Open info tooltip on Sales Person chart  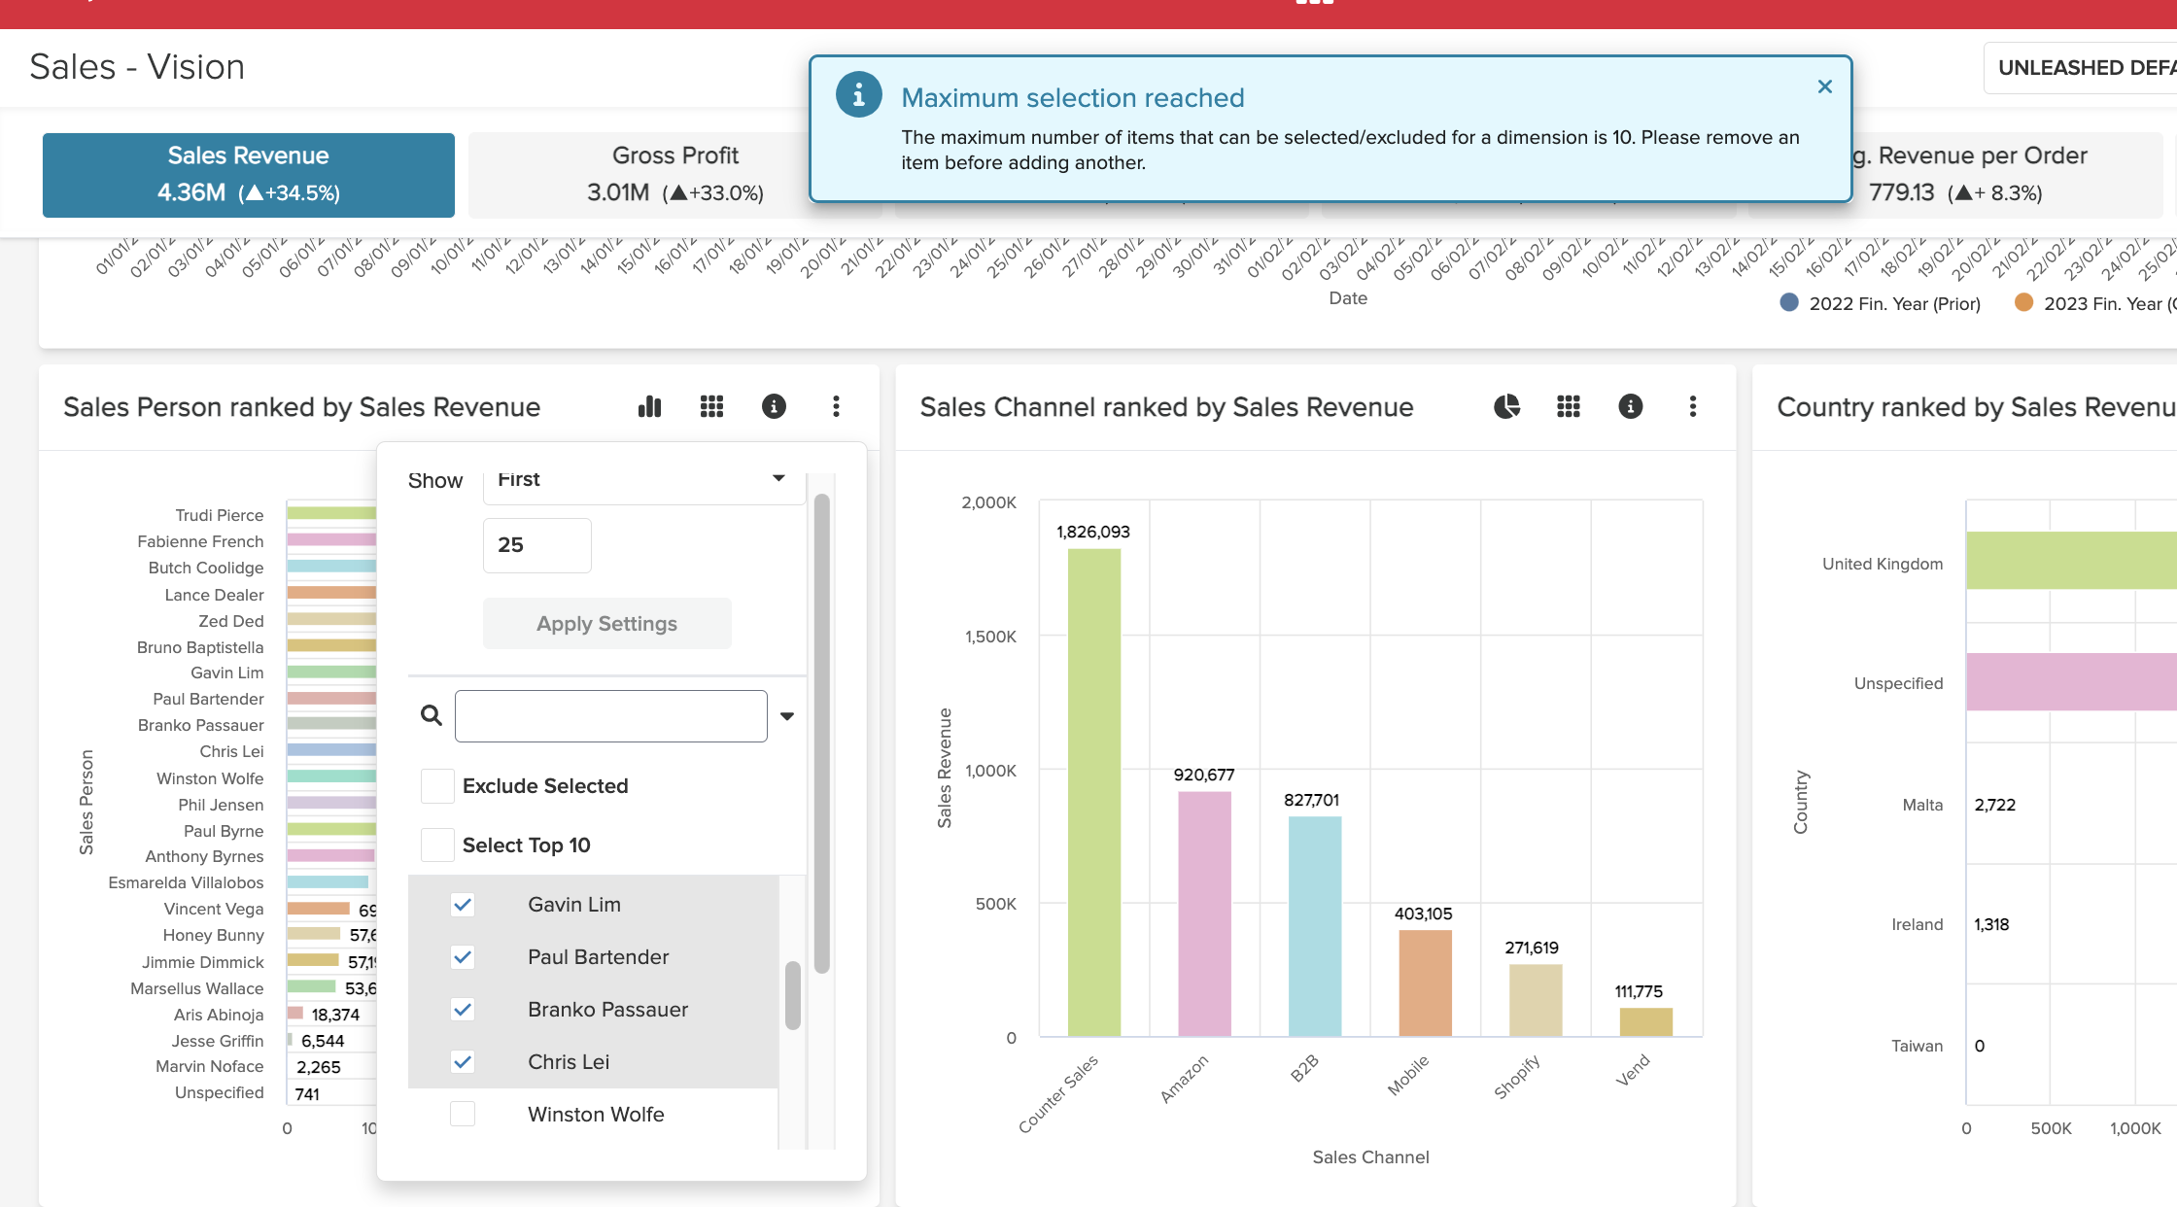pyautogui.click(x=774, y=406)
